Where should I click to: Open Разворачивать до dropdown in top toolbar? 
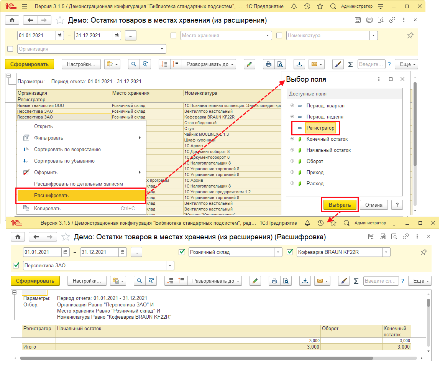click(x=209, y=64)
